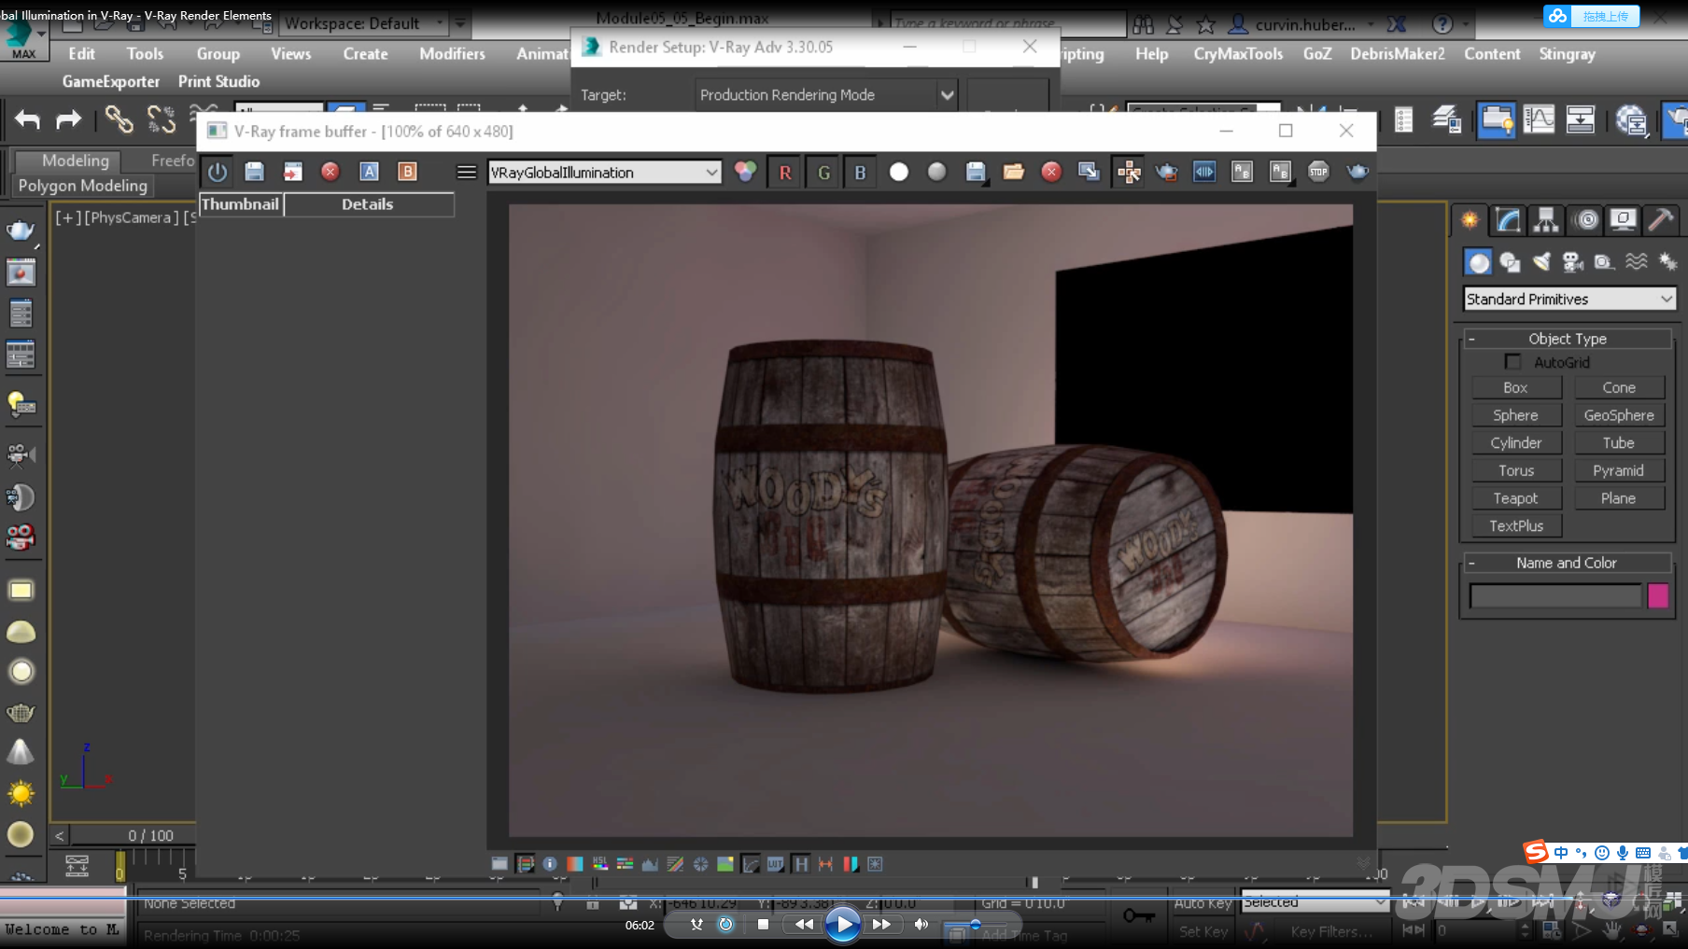The height and width of the screenshot is (949, 1688).
Task: Open VRayGlobalIllumination channel dropdown
Action: pyautogui.click(x=604, y=172)
